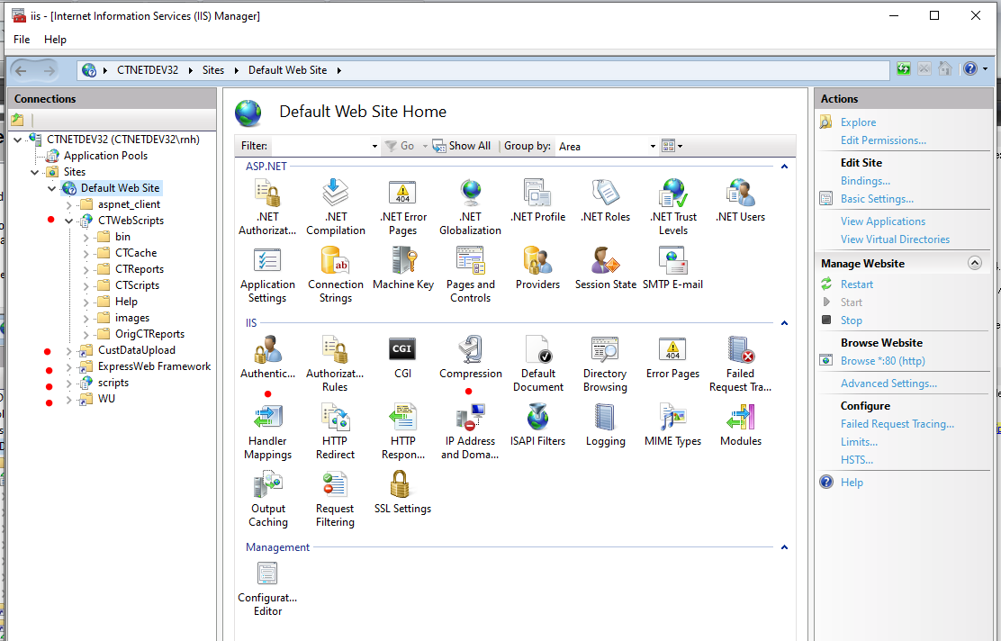Screen dimensions: 1001x641
Task: Open the Session State feature
Action: click(605, 268)
